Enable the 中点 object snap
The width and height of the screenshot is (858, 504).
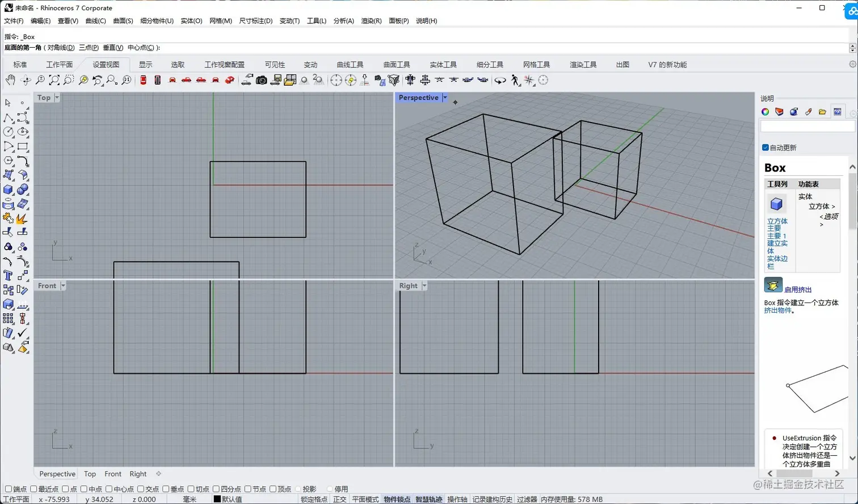click(x=84, y=489)
